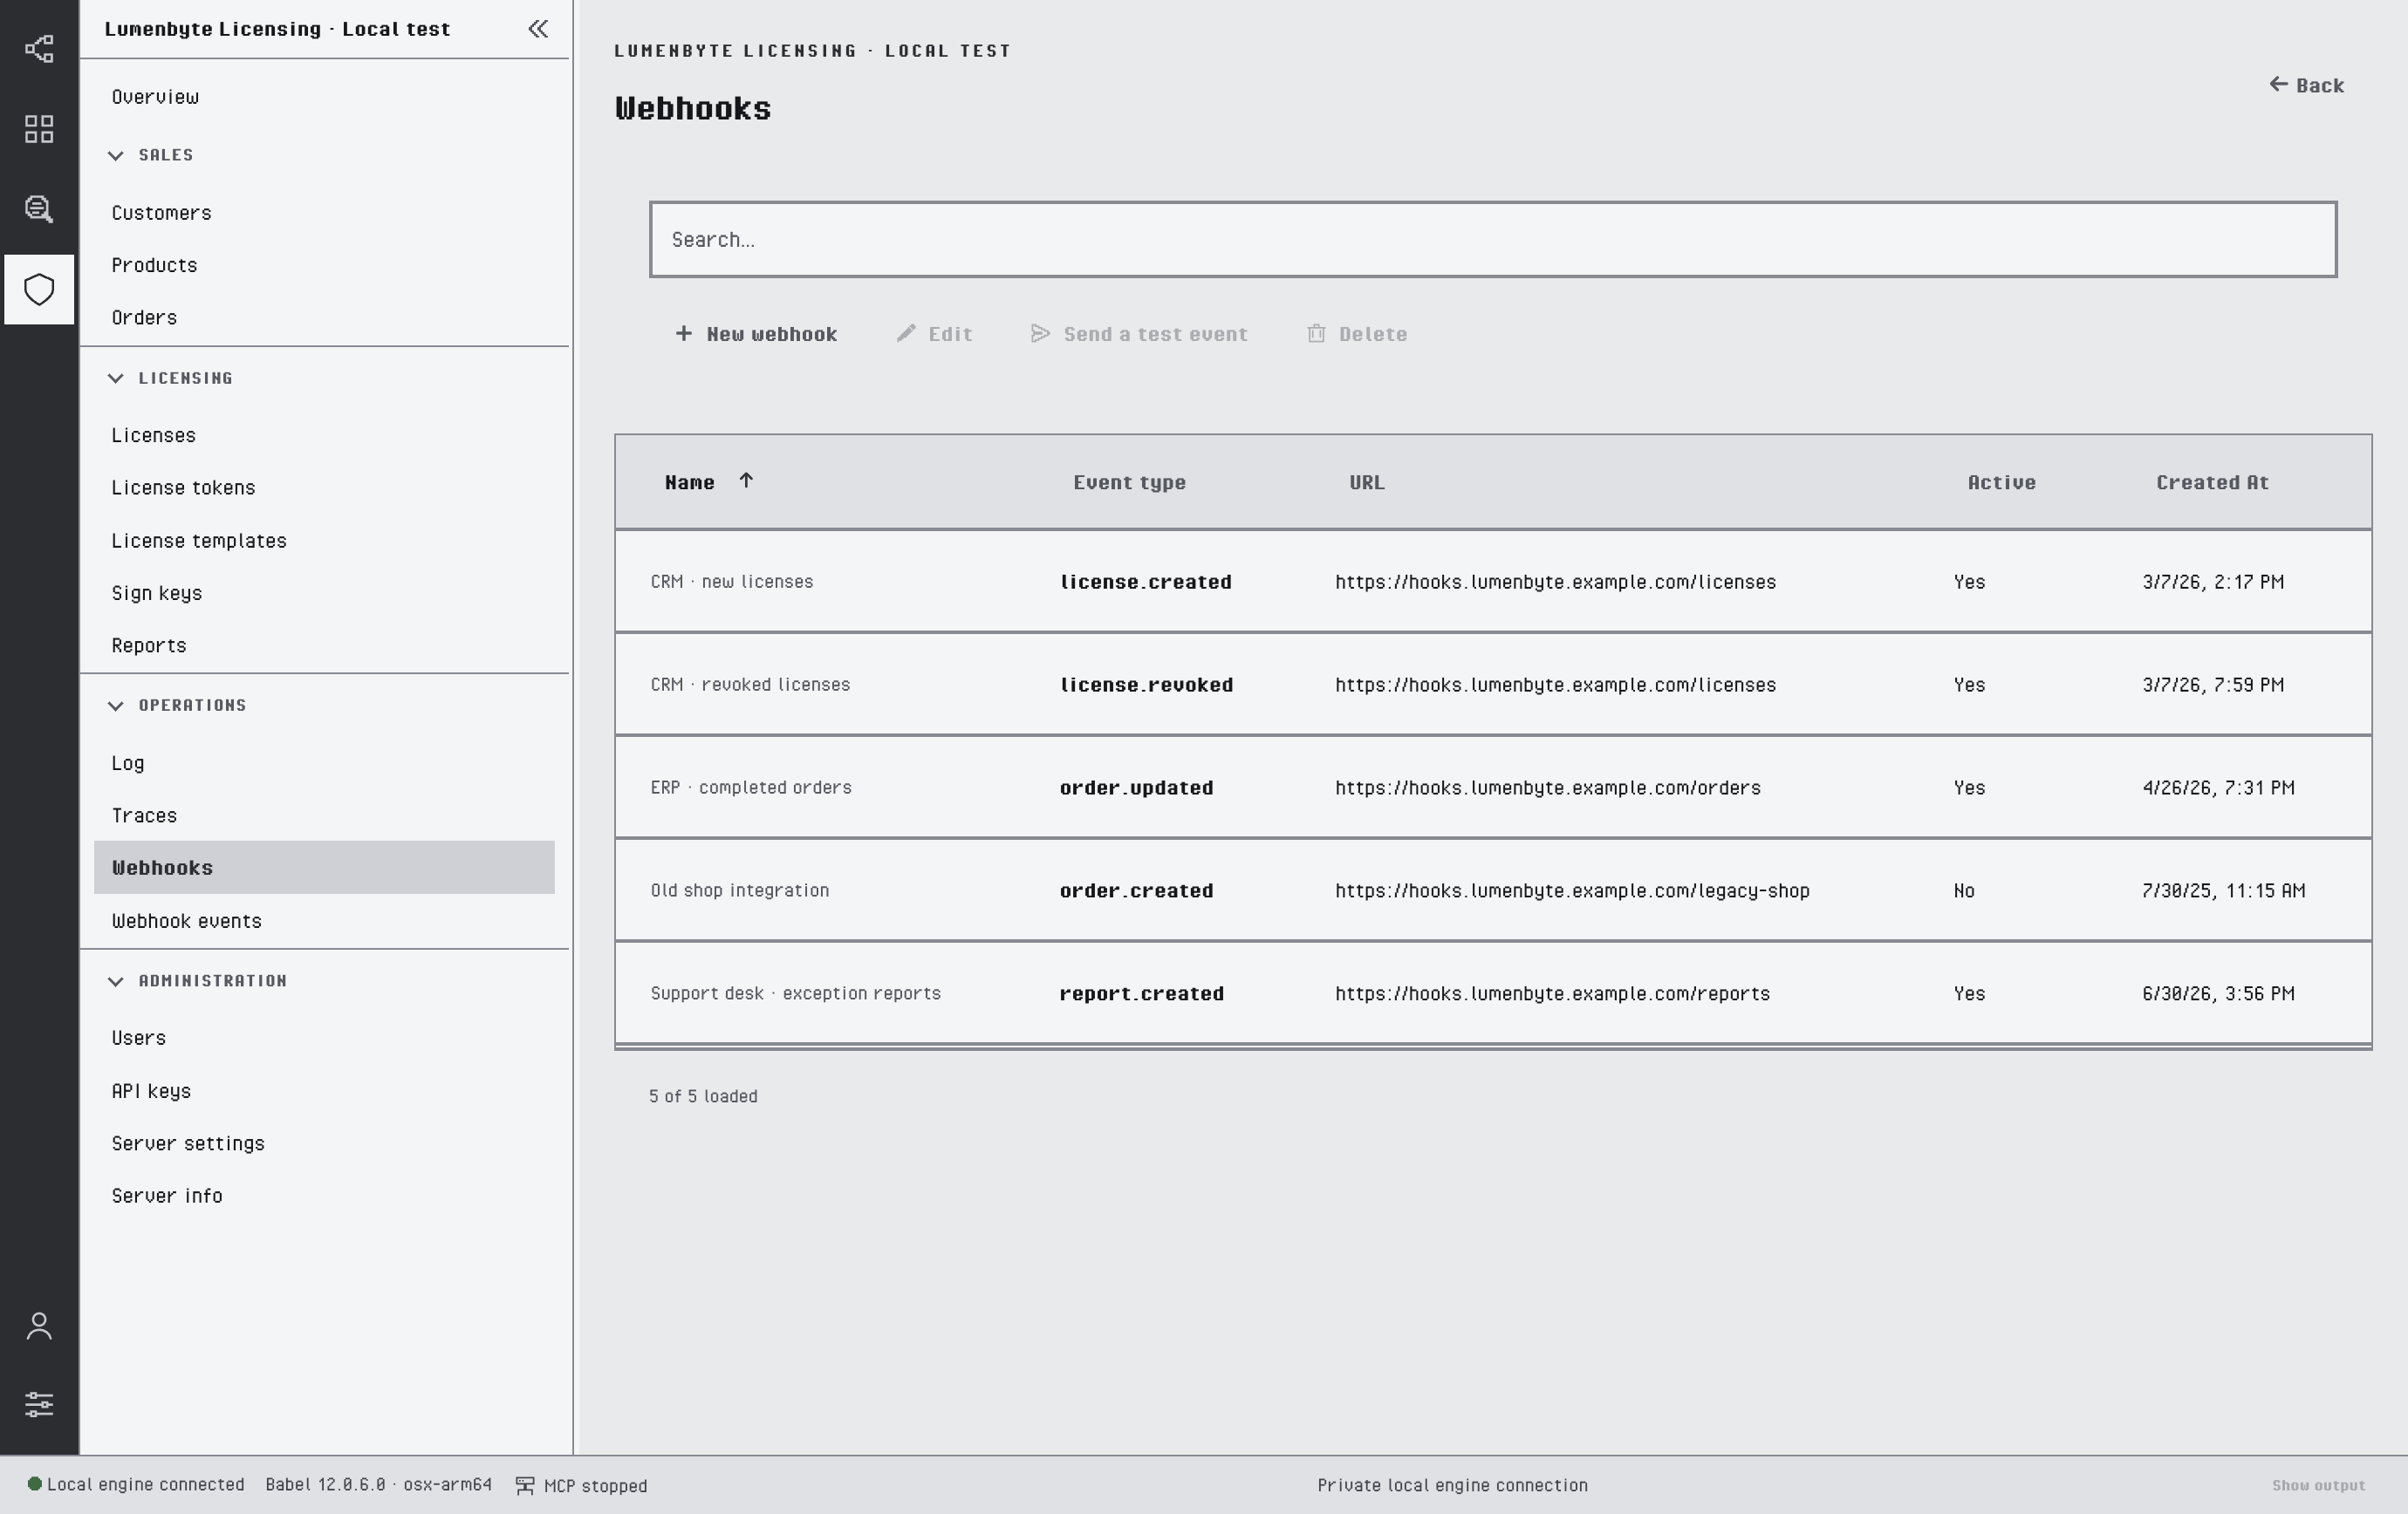Click Show output in status bar
Viewport: 2408px width, 1514px height.
(2318, 1486)
